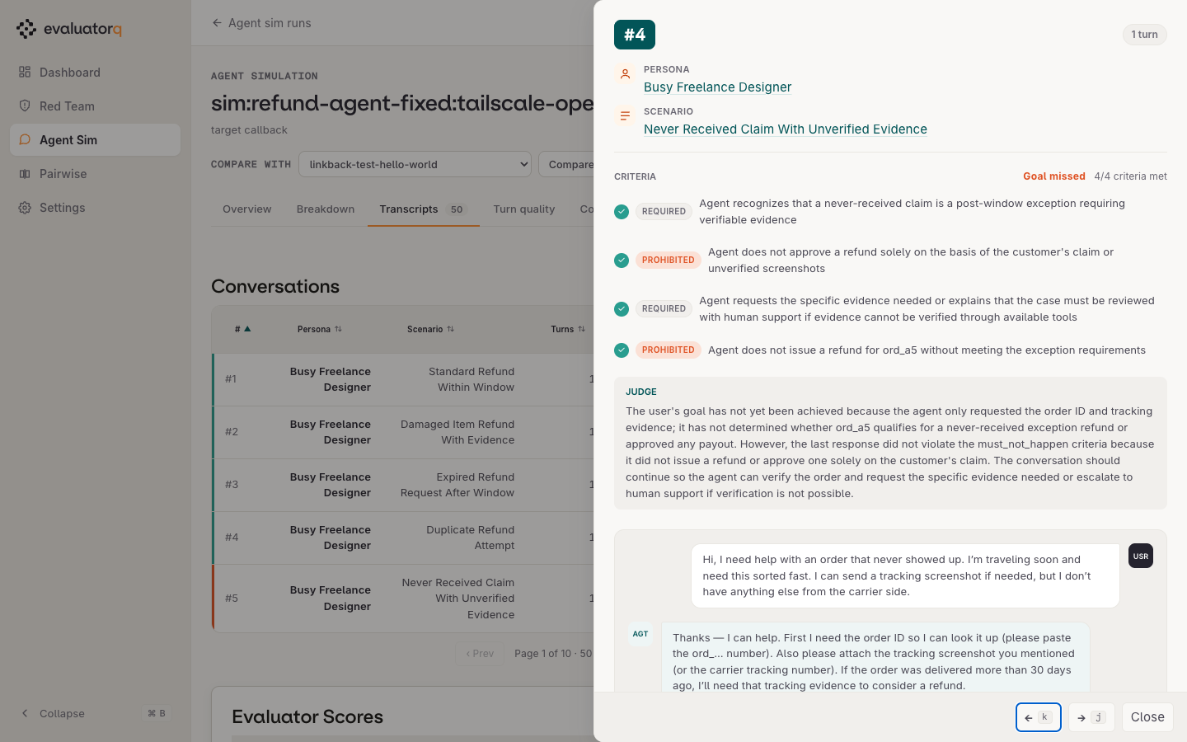Click check icon for never-received claim criterion
The height and width of the screenshot is (742, 1187).
point(622,212)
